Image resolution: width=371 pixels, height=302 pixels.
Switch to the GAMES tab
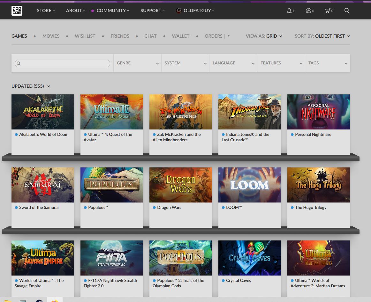(19, 36)
